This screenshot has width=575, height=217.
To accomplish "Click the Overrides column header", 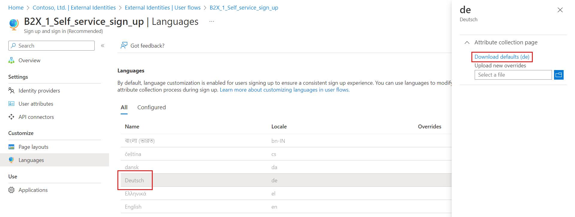I will [429, 127].
